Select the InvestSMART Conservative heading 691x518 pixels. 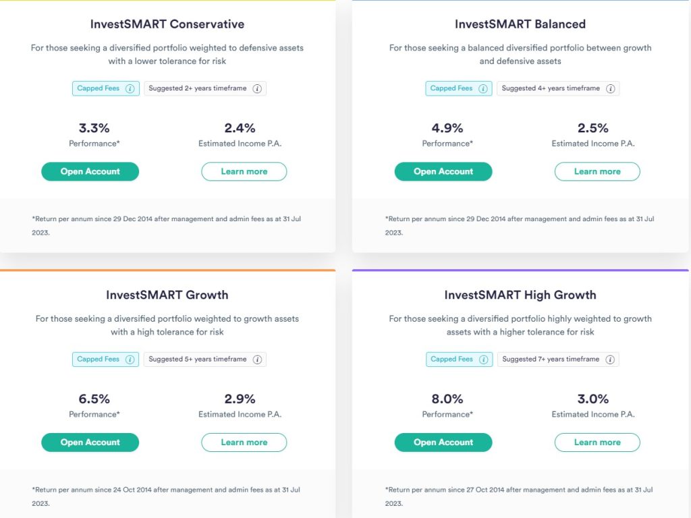[x=167, y=24]
